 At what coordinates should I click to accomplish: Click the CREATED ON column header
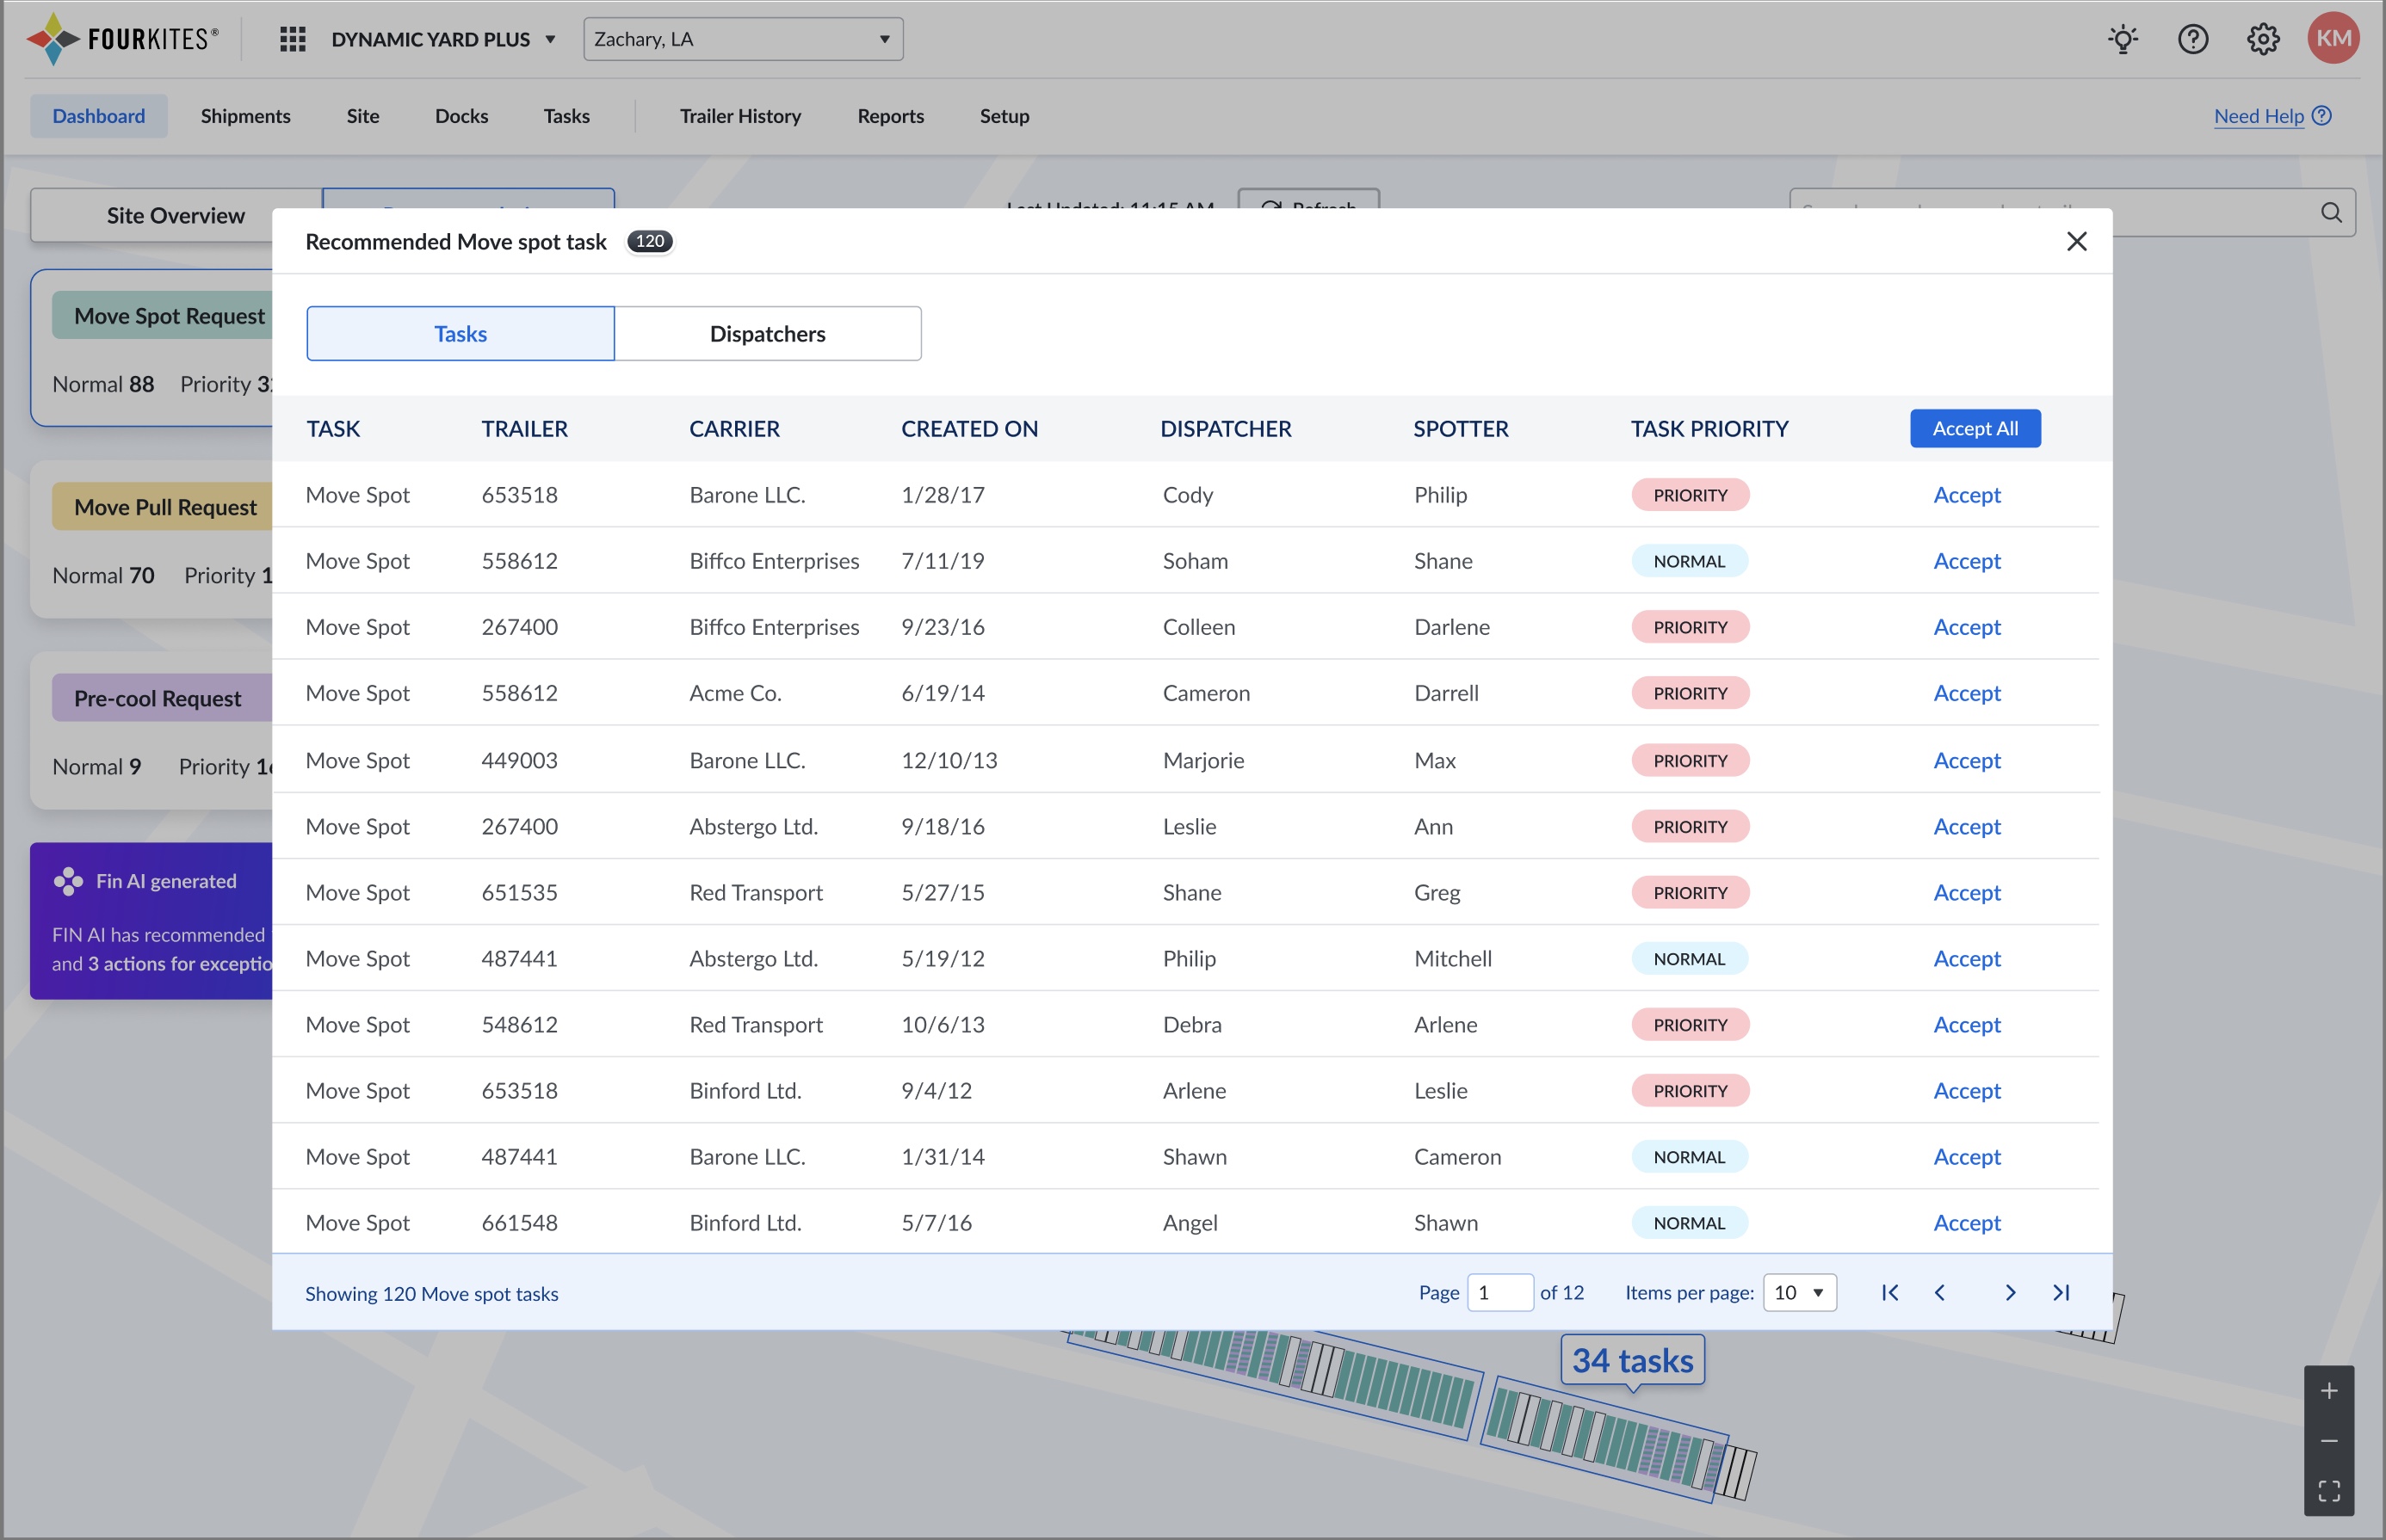(x=969, y=428)
